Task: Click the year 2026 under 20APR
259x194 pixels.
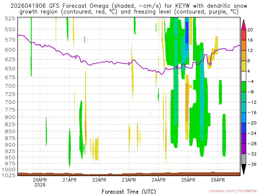Action: (40, 185)
